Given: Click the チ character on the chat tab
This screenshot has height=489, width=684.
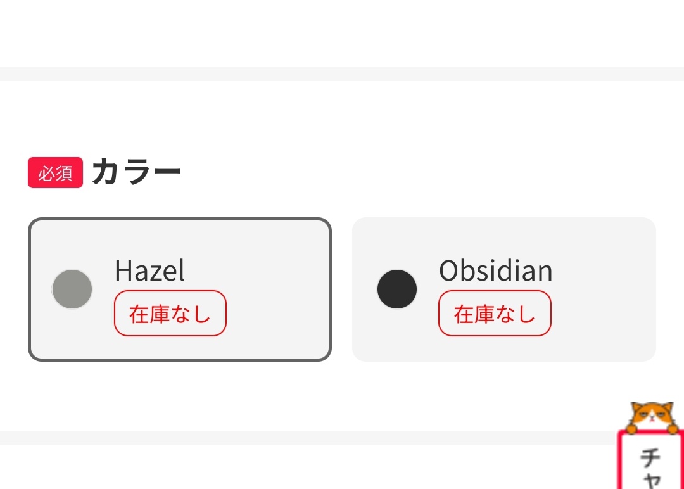Looking at the screenshot, I should [x=652, y=457].
